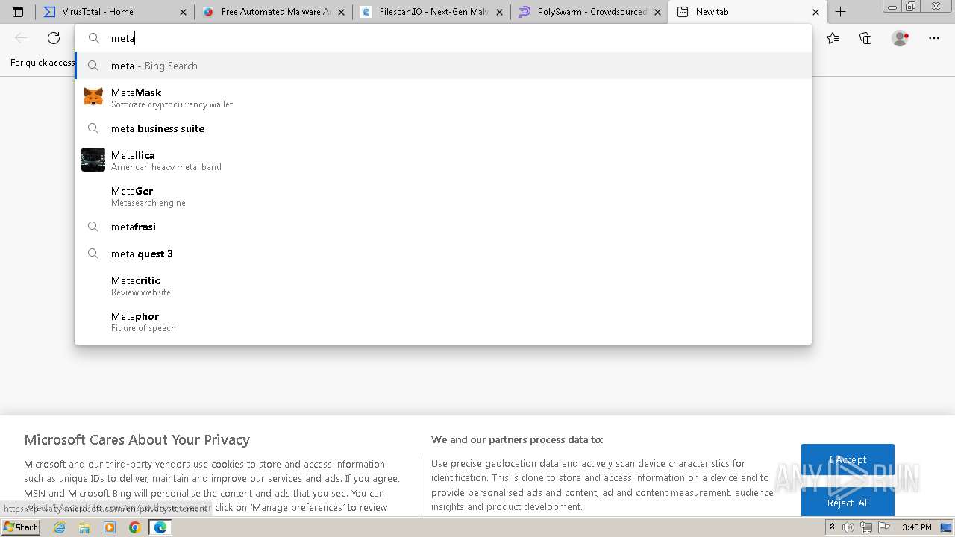Click the Windows Start button
This screenshot has width=955, height=537.
tap(21, 527)
